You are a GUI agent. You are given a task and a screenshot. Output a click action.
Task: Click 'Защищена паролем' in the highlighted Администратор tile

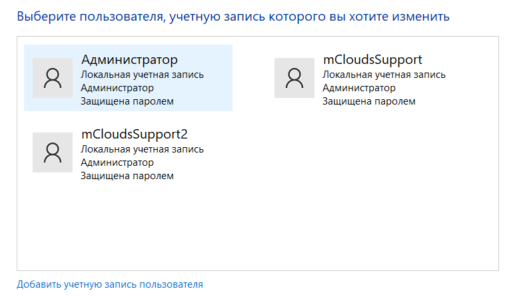127,101
